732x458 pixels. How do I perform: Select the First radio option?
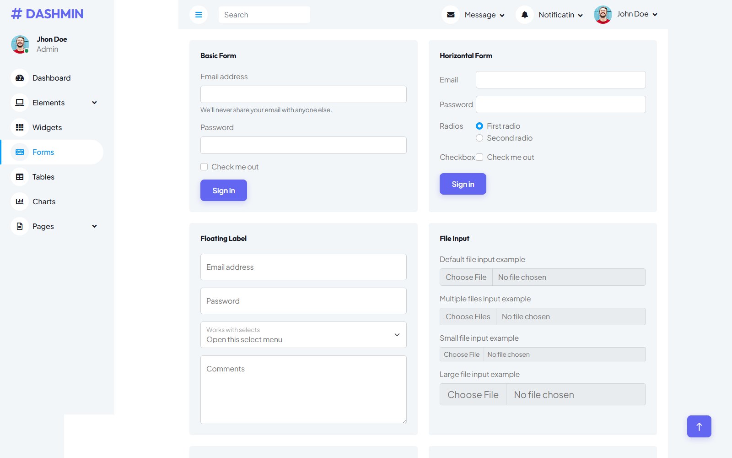479,126
